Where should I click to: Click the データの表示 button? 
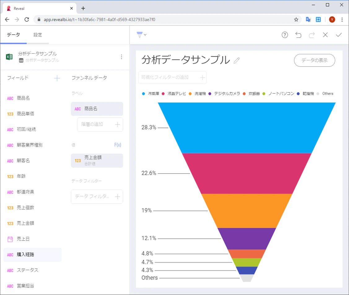[315, 60]
